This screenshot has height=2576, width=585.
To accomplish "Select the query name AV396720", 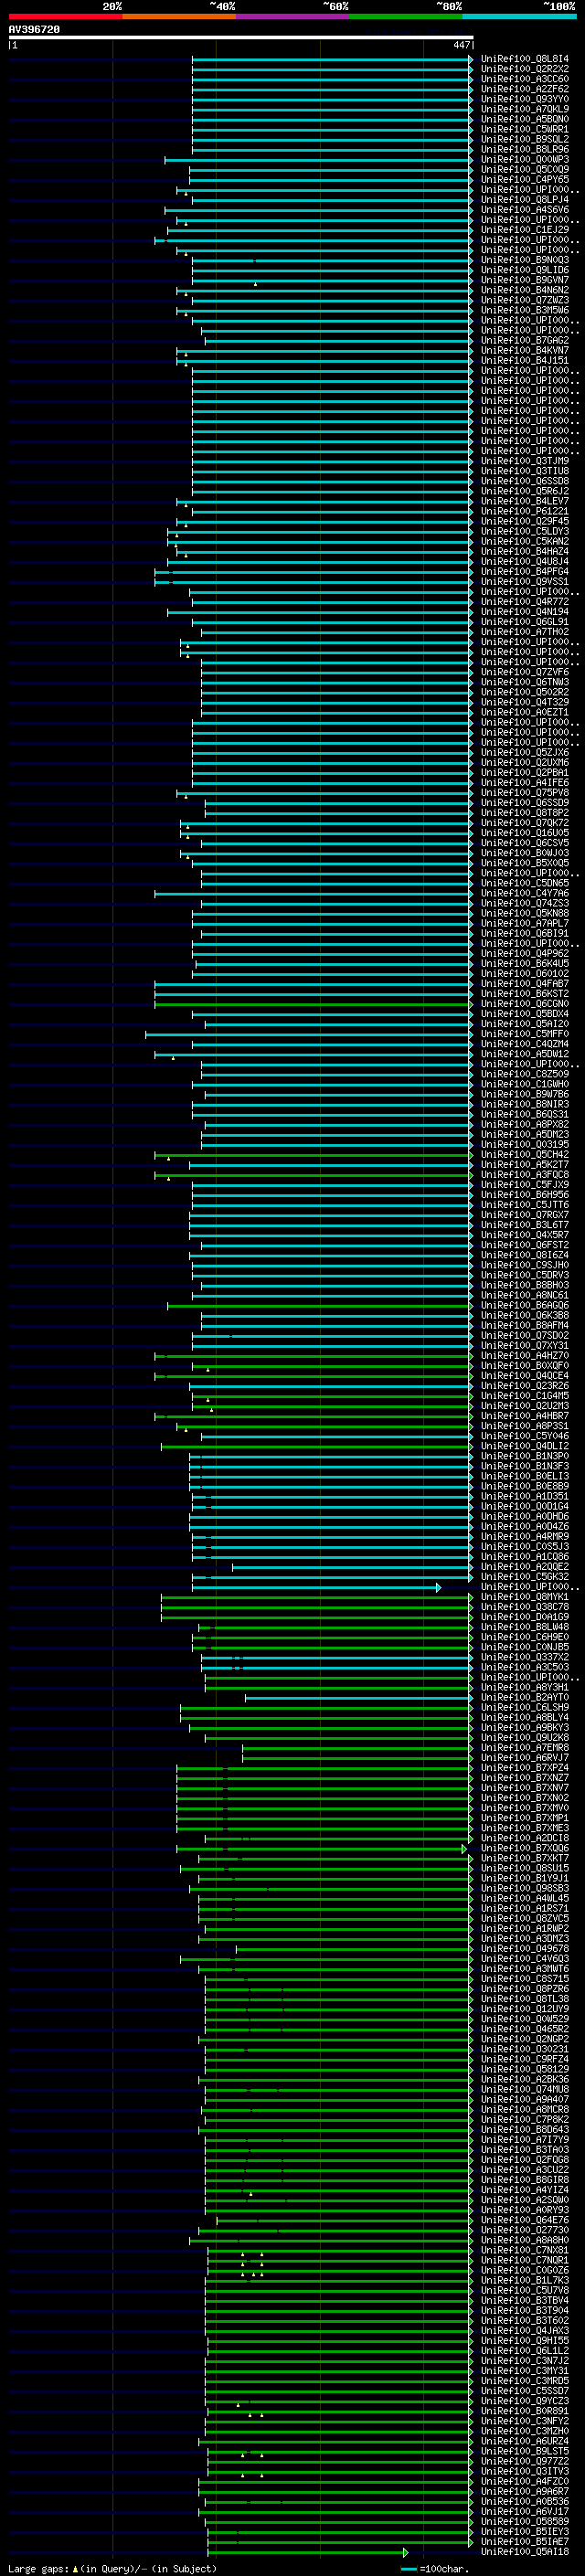I will 34,30.
